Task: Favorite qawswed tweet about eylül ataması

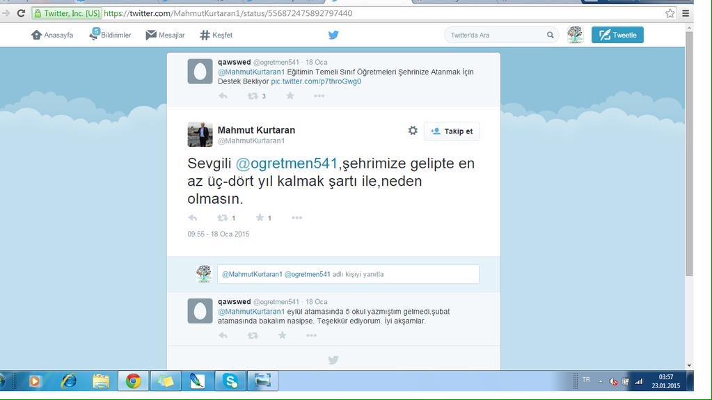Action: pyautogui.click(x=283, y=335)
